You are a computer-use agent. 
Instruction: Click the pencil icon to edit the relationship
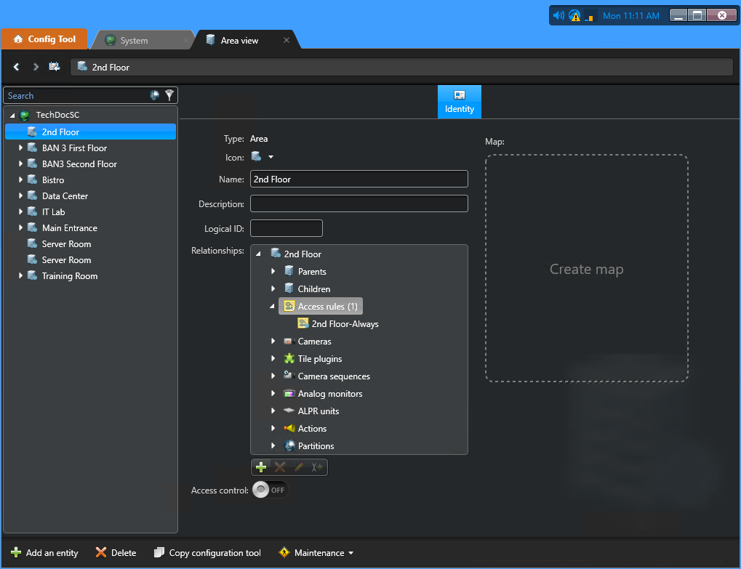point(297,467)
